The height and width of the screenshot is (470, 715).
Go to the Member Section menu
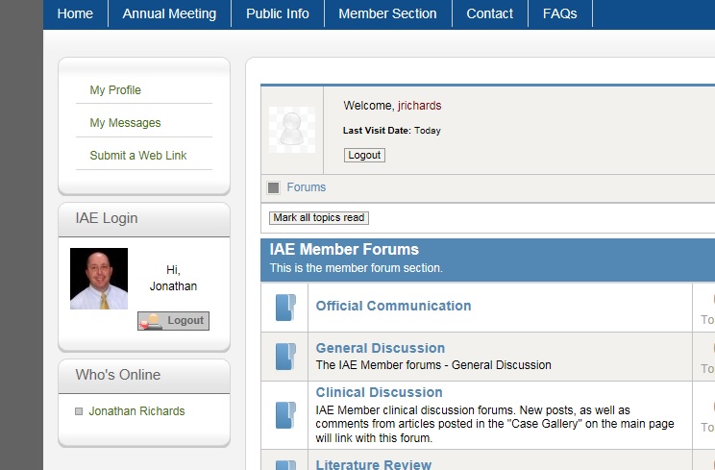tap(387, 13)
